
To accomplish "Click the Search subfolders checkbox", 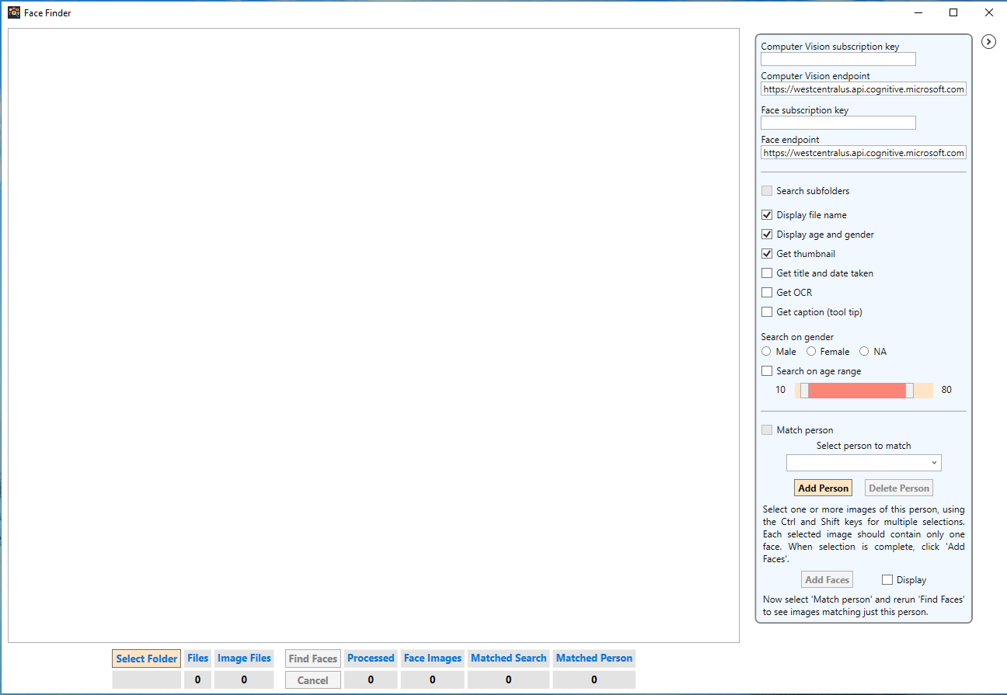I will pos(767,191).
